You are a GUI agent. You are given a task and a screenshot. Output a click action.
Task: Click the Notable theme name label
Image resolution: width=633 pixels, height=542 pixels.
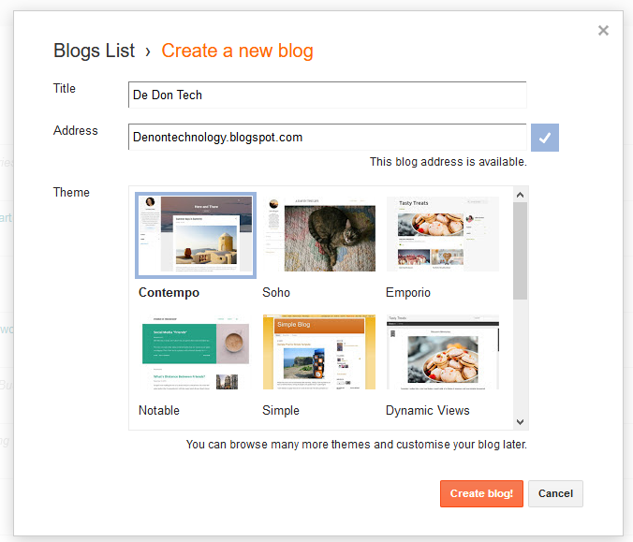[x=159, y=410]
